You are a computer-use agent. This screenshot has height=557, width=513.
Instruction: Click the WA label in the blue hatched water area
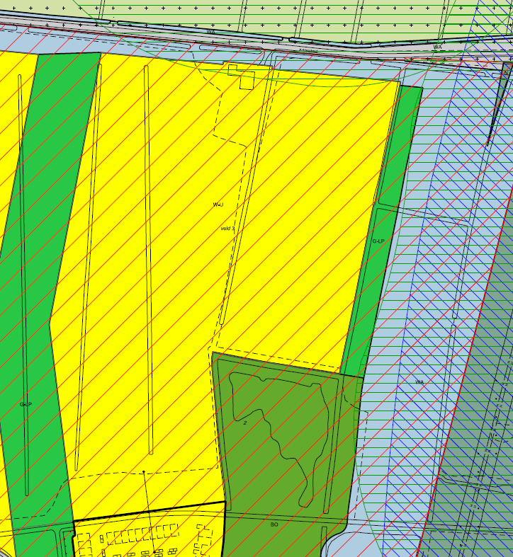[x=419, y=382]
